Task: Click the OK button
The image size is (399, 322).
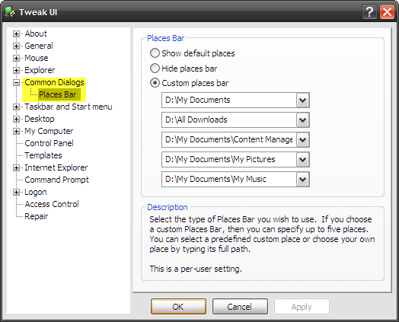Action: (178, 307)
